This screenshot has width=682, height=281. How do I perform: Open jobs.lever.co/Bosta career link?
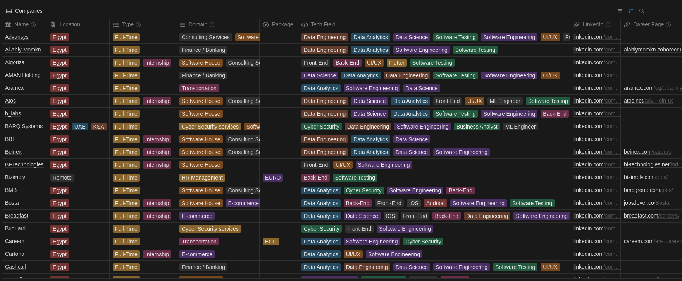647,203
